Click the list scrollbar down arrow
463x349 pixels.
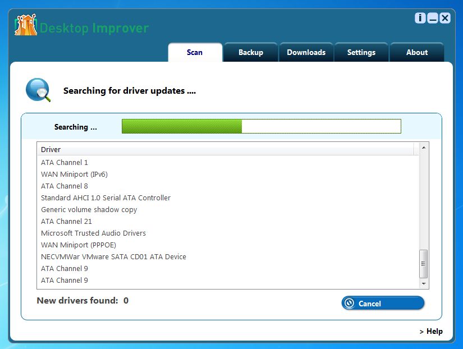pyautogui.click(x=424, y=284)
